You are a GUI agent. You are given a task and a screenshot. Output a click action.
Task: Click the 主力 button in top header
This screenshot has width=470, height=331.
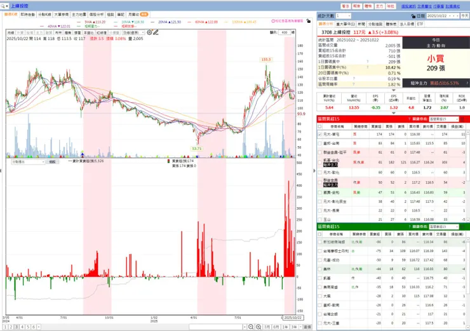pos(379,6)
